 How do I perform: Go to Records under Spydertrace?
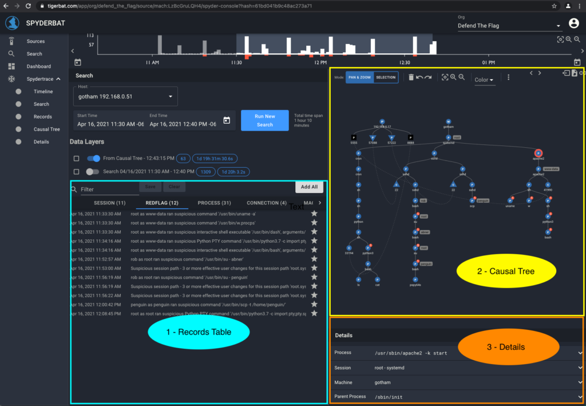click(x=42, y=117)
